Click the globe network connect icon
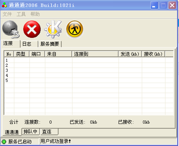 coord(11,29)
